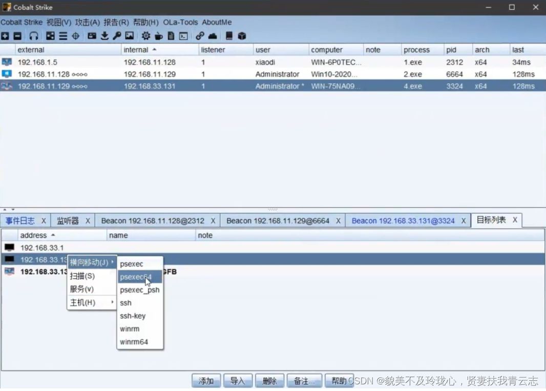Select psexec64 from the submenu
The height and width of the screenshot is (391, 546).
(x=140, y=277)
